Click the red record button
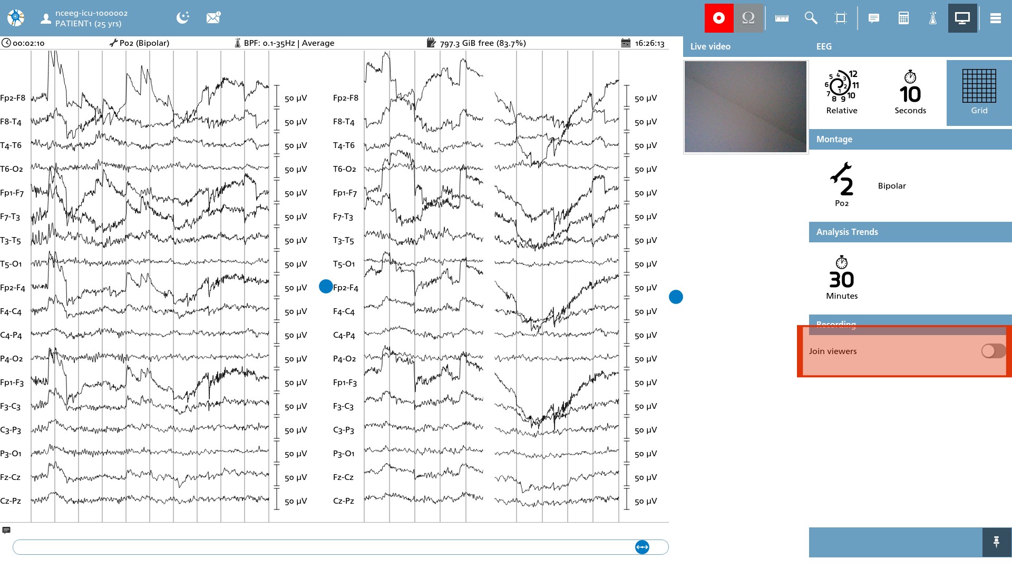Image resolution: width=1012 pixels, height=569 pixels. [x=719, y=18]
